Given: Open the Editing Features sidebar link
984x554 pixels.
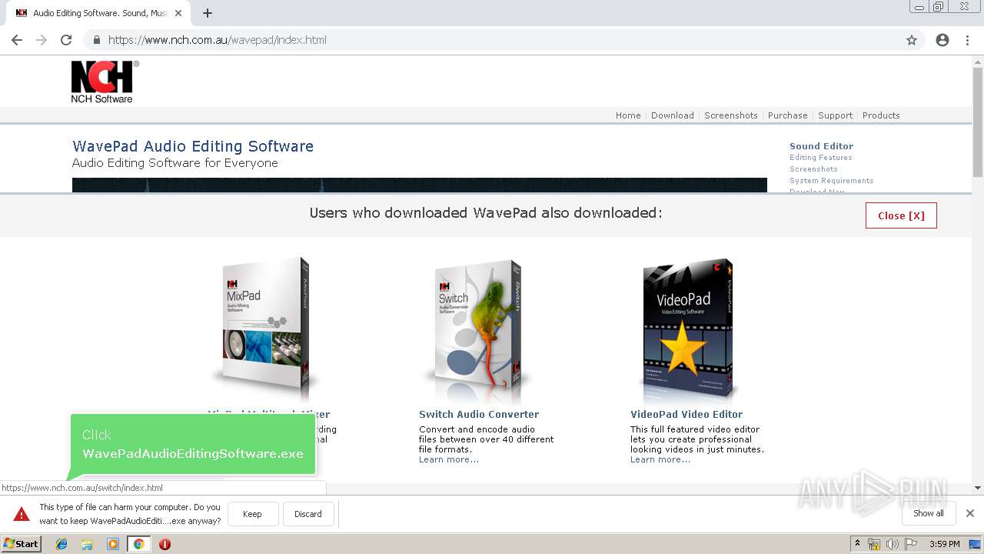Looking at the screenshot, I should coord(820,158).
